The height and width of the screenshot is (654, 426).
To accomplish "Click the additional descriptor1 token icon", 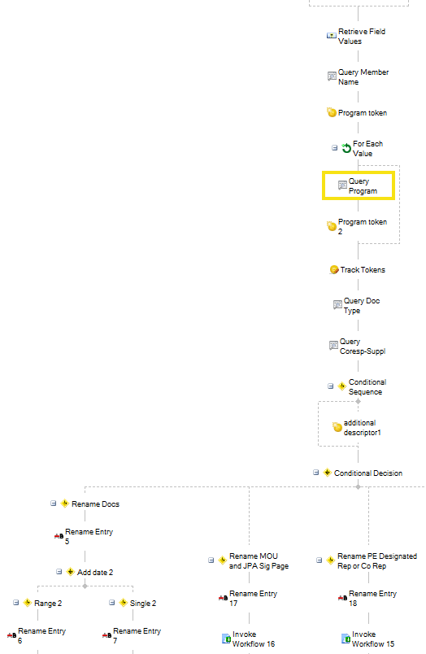I will 337,427.
